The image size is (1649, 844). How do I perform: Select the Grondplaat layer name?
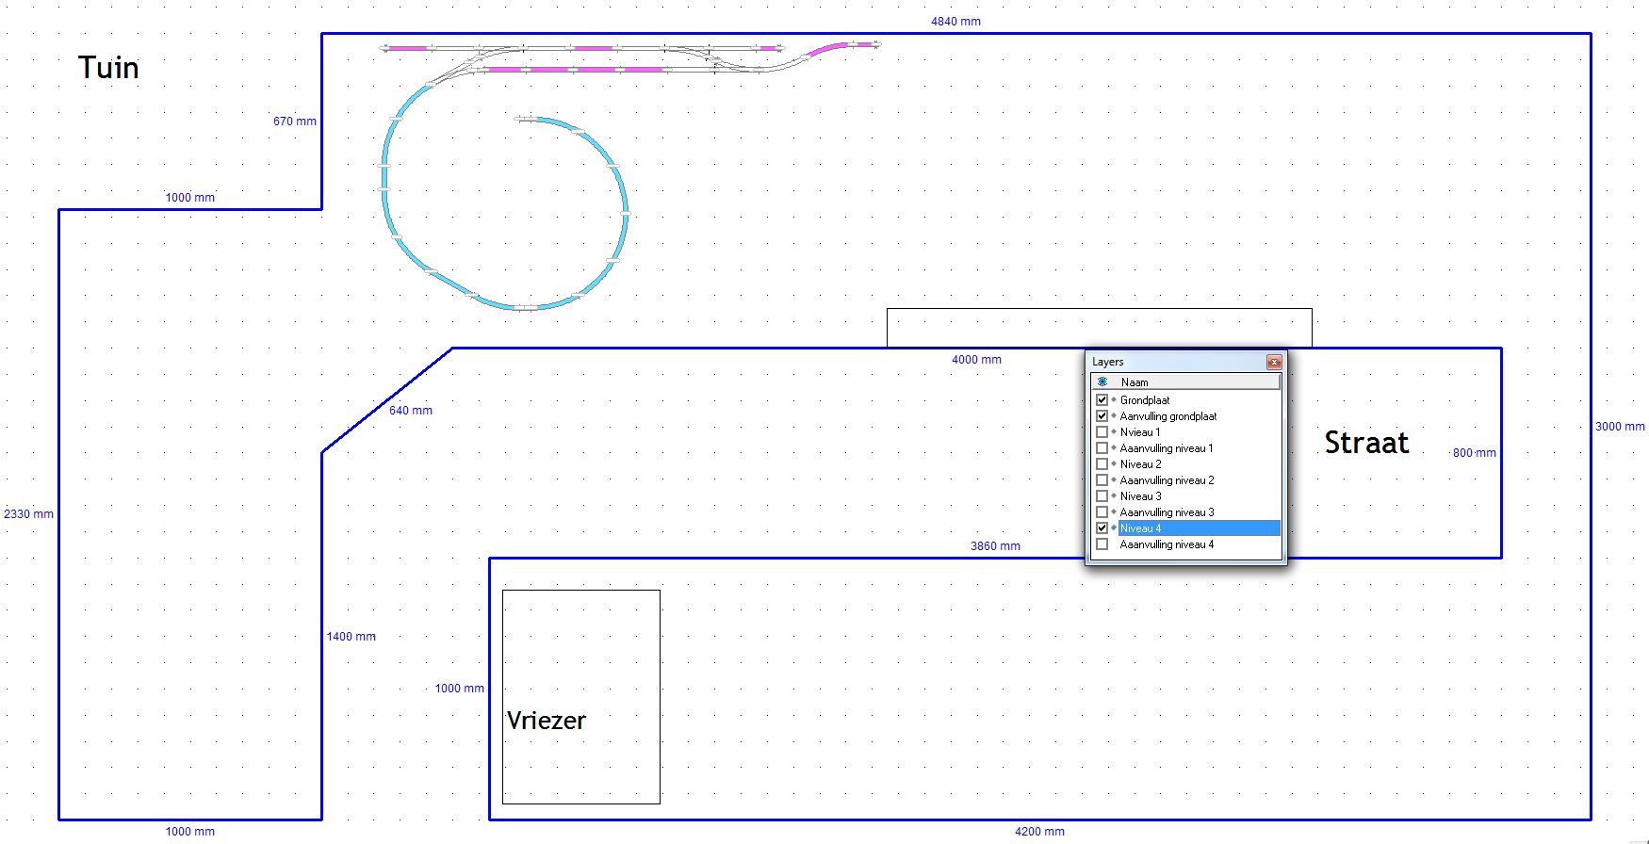1145,400
